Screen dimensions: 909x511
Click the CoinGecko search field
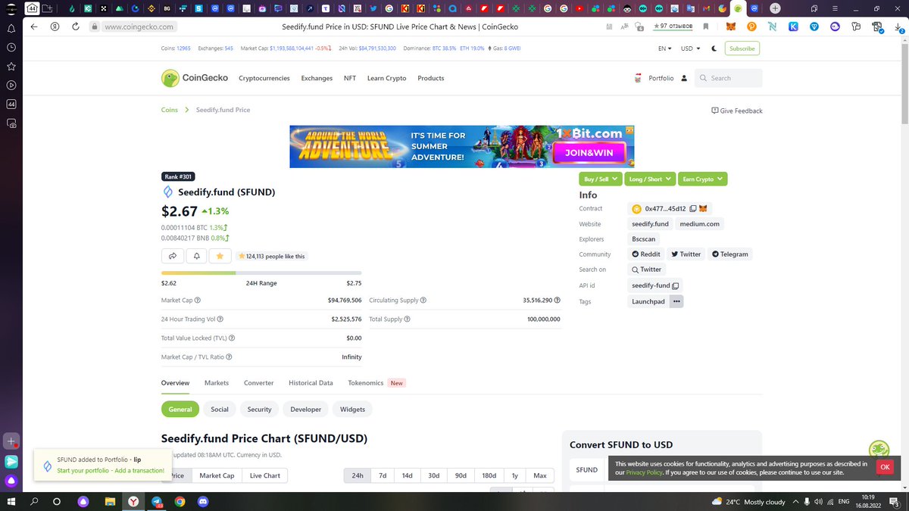click(x=728, y=78)
